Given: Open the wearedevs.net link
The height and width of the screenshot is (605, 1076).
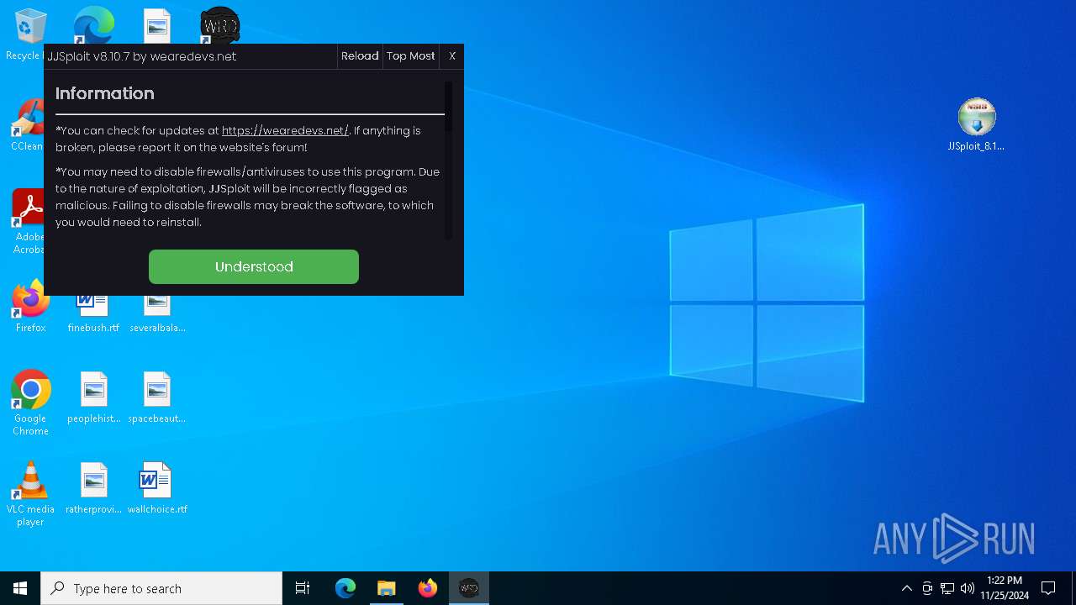Looking at the screenshot, I should (285, 130).
